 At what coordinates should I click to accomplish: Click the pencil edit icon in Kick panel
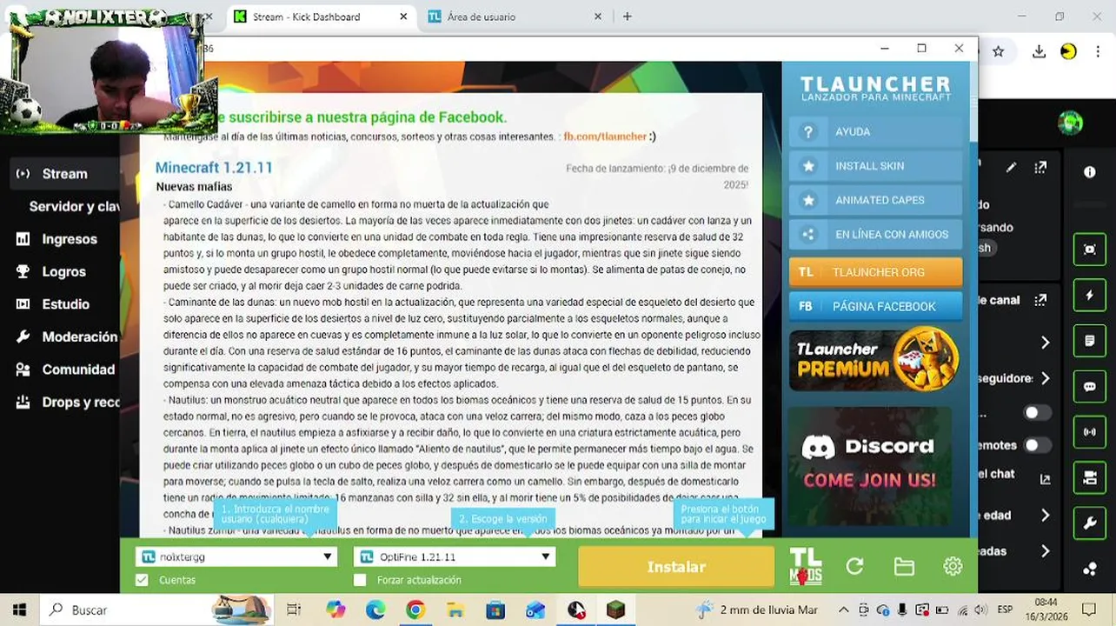[1011, 168]
